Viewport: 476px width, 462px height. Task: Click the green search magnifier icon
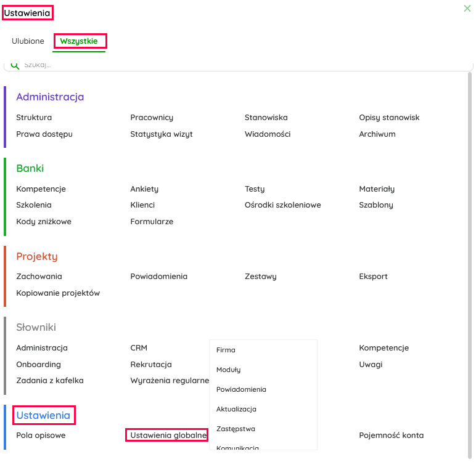(x=15, y=65)
